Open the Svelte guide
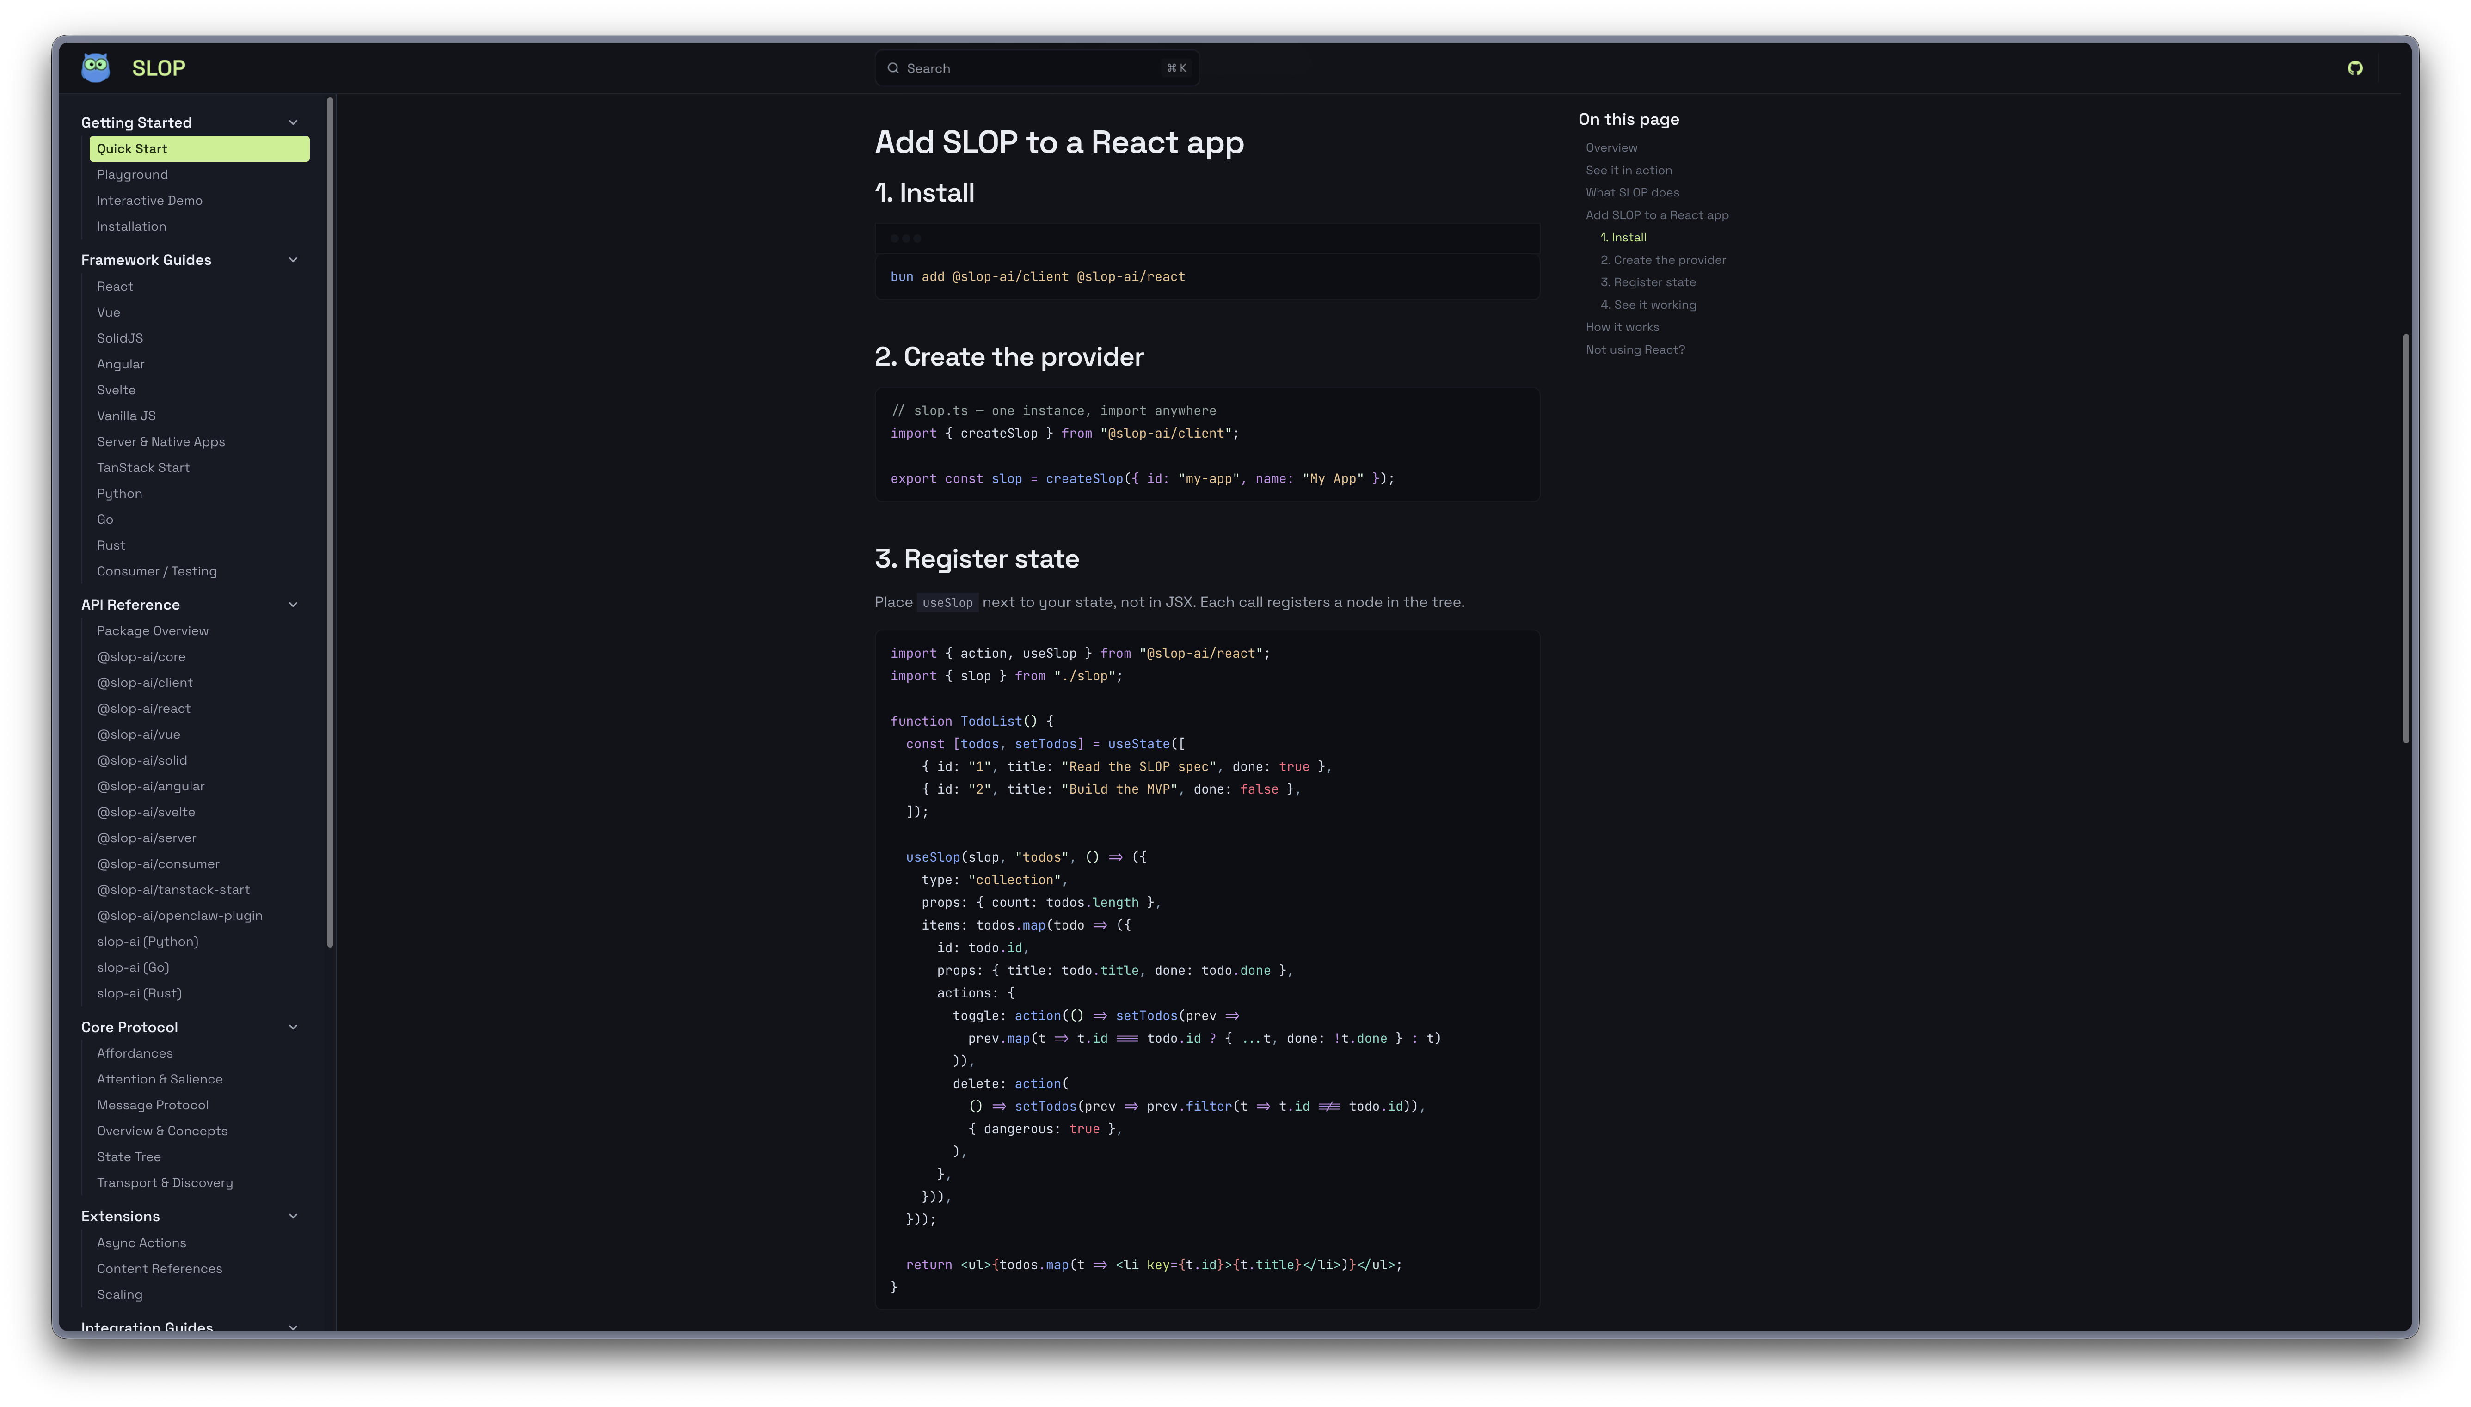The height and width of the screenshot is (1407, 2471). 116,391
